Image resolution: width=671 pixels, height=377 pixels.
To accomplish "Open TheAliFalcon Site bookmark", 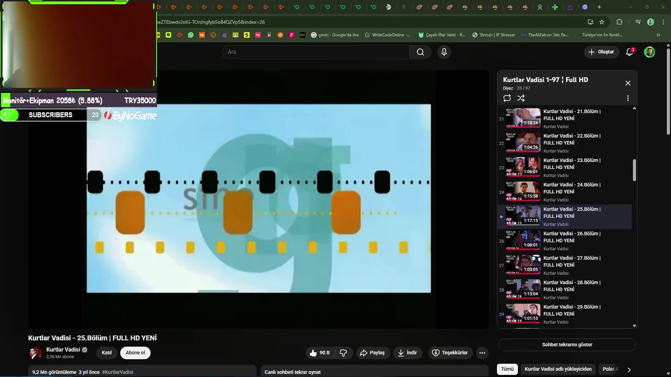I will point(544,35).
